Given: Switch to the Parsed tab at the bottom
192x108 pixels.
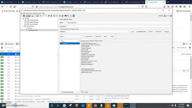Looking at the screenshot, I should [86, 92].
